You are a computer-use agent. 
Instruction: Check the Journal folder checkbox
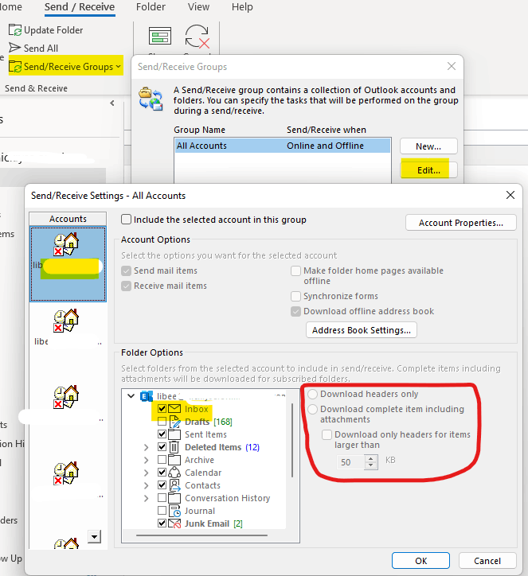[162, 511]
